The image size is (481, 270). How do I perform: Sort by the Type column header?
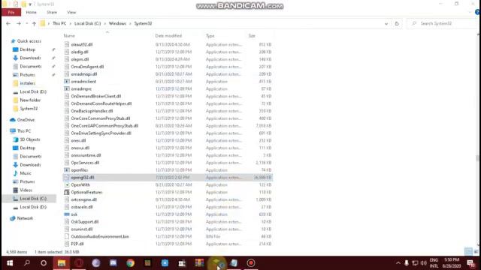[x=210, y=36]
